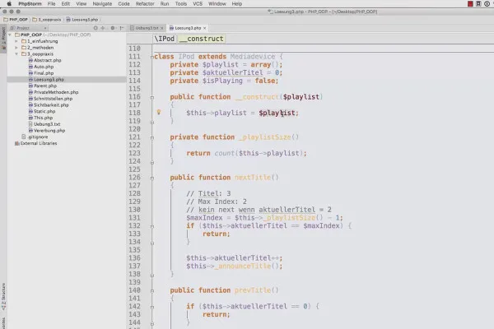Collapse the PHP_OOP root folder
The image size is (494, 329).
(10, 35)
